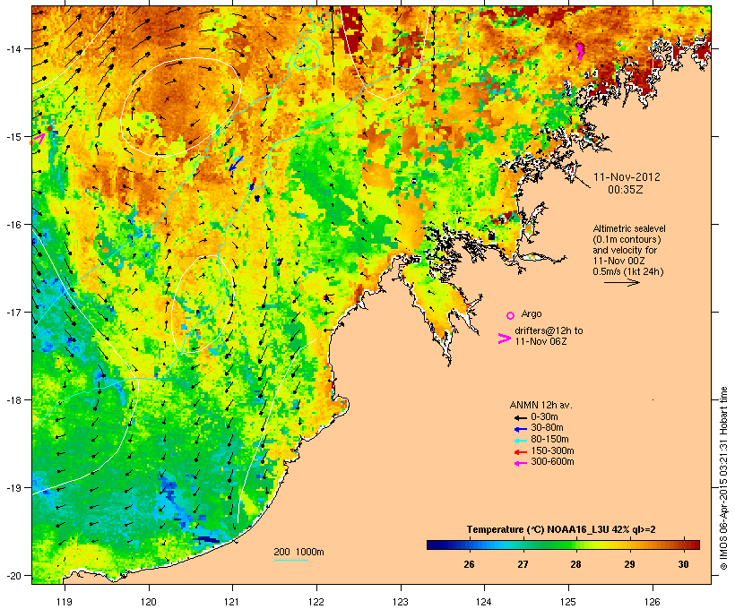Click the 'ANMN 12h av.' heading
Viewport: 735px width, 609px height.
tap(540, 405)
